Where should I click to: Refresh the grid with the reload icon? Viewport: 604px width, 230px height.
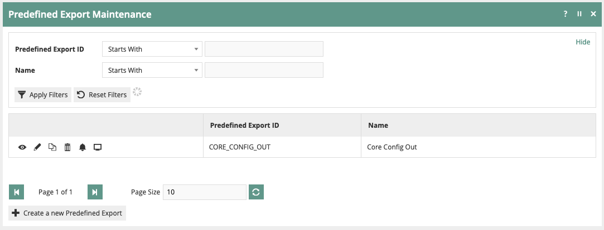pyautogui.click(x=256, y=192)
